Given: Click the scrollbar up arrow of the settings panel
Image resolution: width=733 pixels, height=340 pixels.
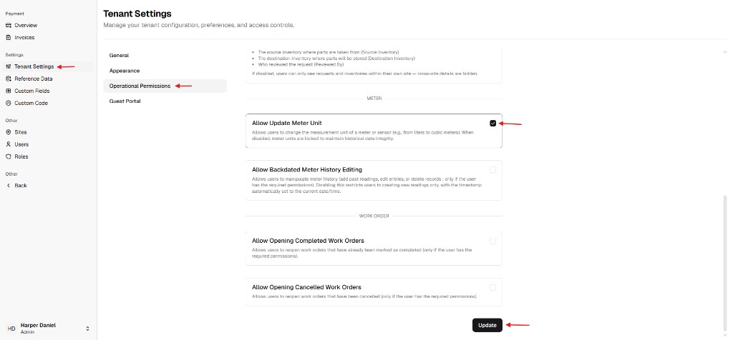Looking at the screenshot, I should pyautogui.click(x=725, y=51).
